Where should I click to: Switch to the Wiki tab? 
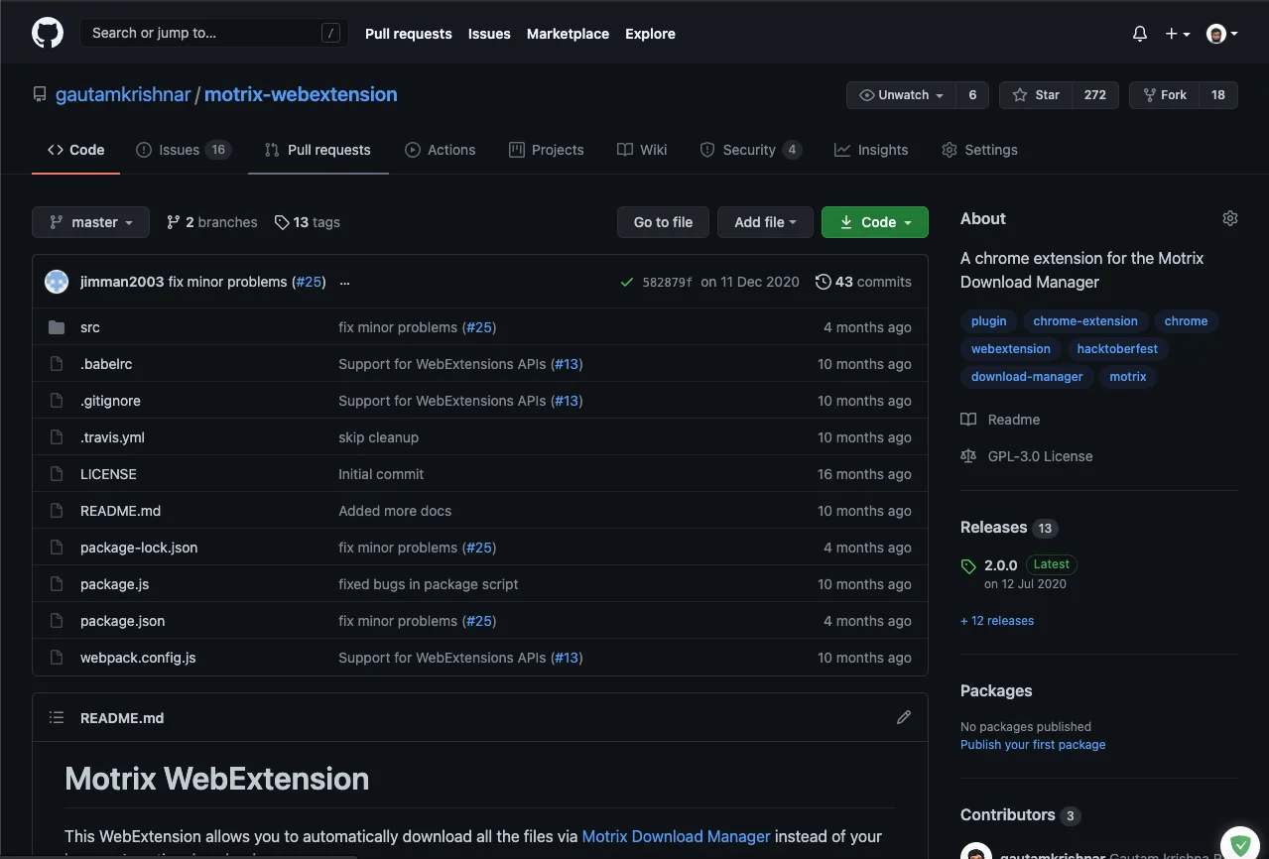[642, 150]
